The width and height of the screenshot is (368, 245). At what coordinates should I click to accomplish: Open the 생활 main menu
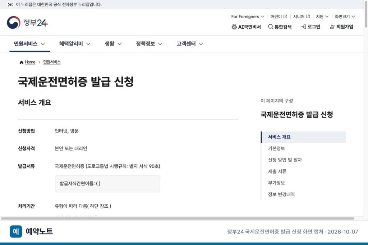pyautogui.click(x=109, y=44)
